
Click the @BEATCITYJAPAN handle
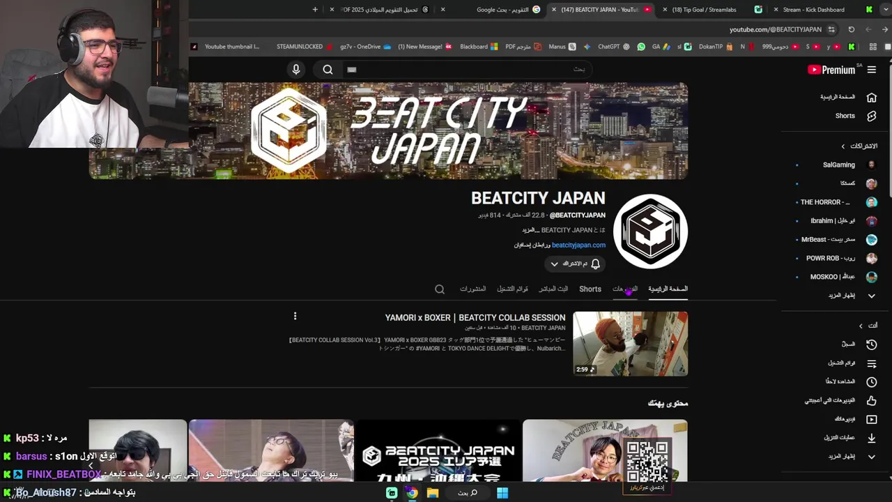click(577, 215)
